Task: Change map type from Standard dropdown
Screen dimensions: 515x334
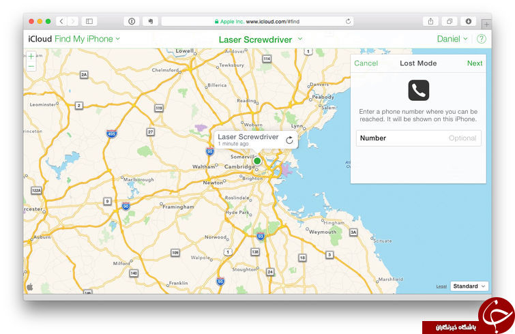Action: 469,286
